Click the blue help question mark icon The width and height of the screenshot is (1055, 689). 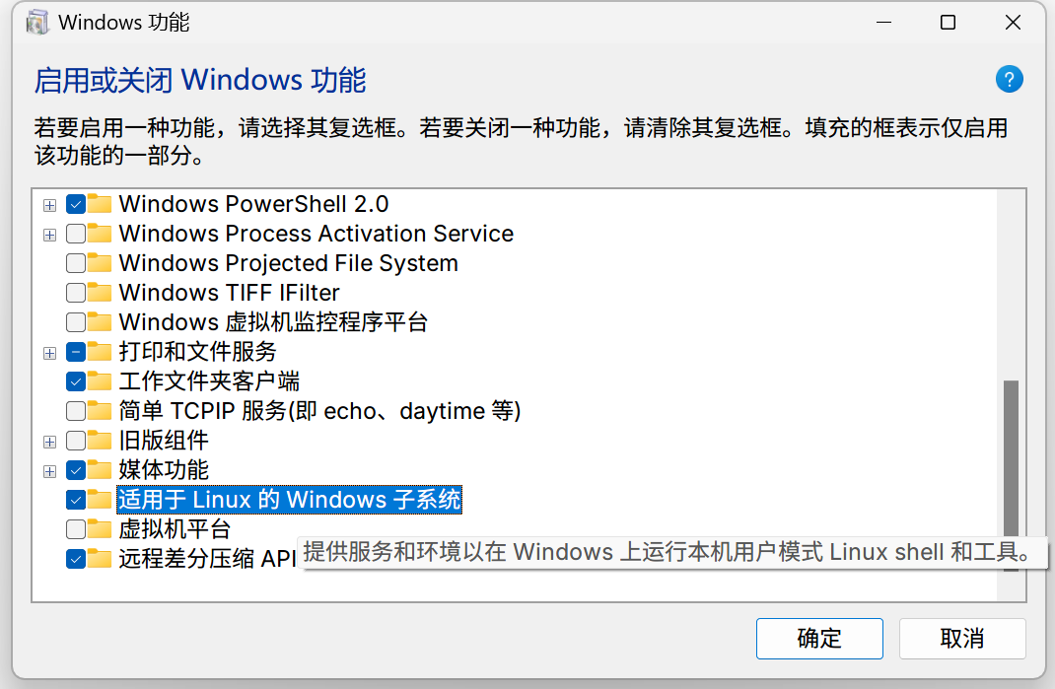(1009, 80)
